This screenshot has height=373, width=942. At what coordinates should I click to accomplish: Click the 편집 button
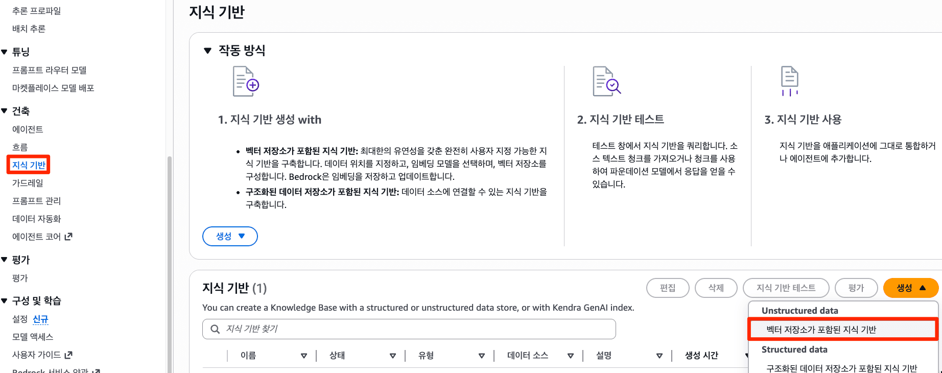tap(668, 288)
